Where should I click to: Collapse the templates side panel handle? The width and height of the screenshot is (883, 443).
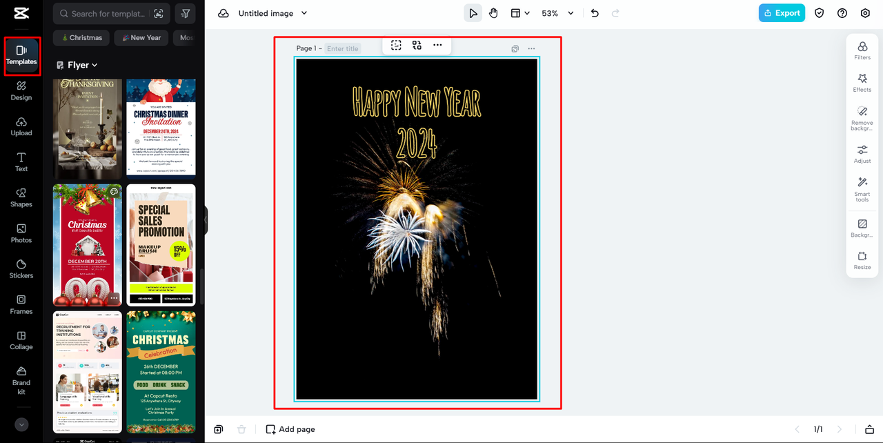206,221
